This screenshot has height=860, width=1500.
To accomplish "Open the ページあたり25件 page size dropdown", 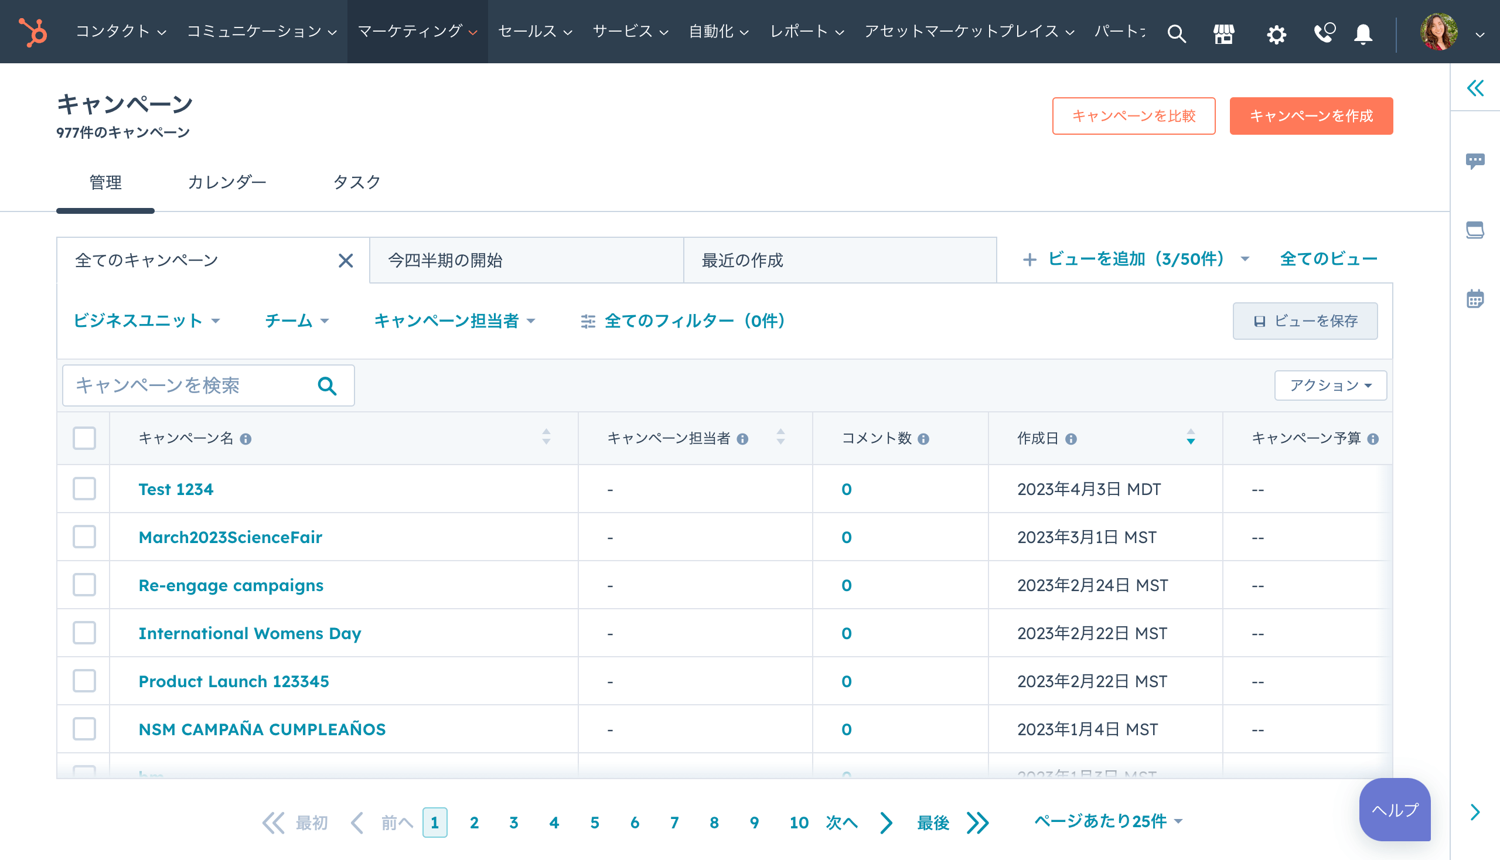I will click(1109, 821).
